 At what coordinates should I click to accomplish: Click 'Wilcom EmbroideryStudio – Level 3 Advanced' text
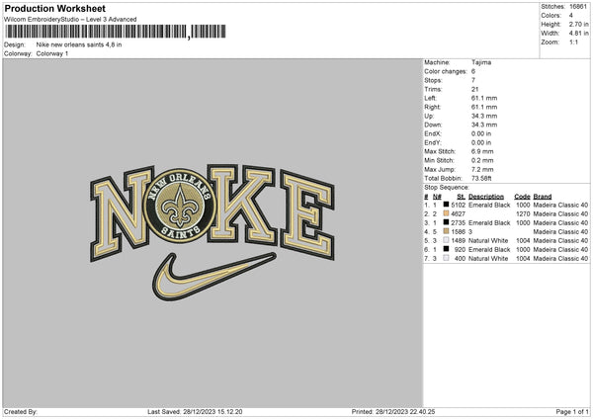[x=70, y=20]
